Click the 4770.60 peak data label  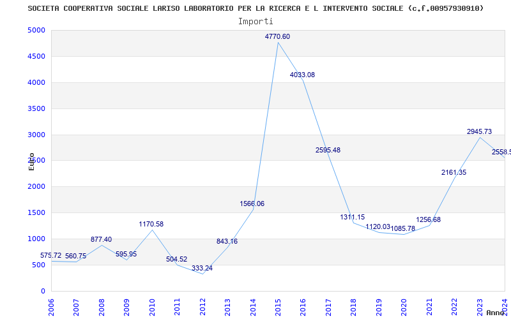click(277, 37)
